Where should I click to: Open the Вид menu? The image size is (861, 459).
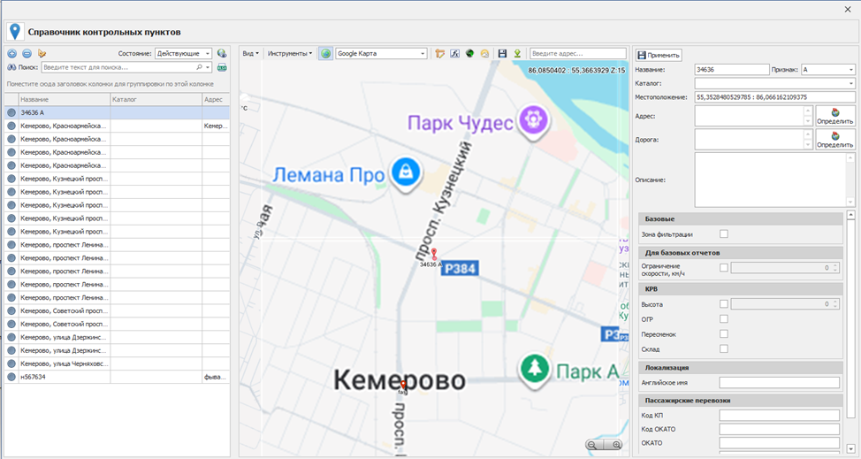click(250, 54)
